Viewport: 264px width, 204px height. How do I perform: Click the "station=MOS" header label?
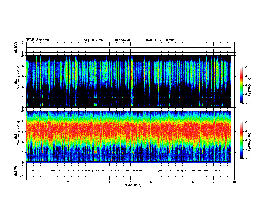124,40
